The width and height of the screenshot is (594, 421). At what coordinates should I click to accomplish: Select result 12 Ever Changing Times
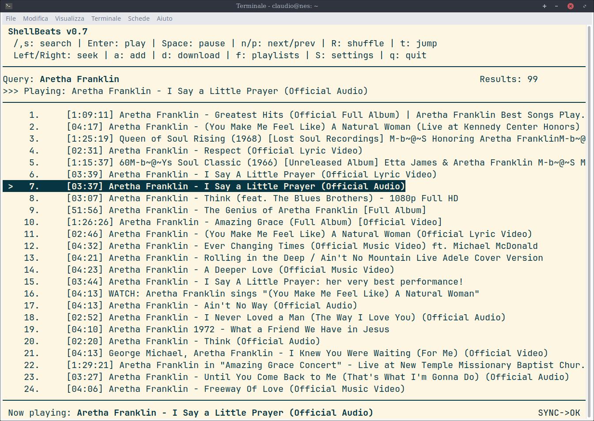coord(294,246)
